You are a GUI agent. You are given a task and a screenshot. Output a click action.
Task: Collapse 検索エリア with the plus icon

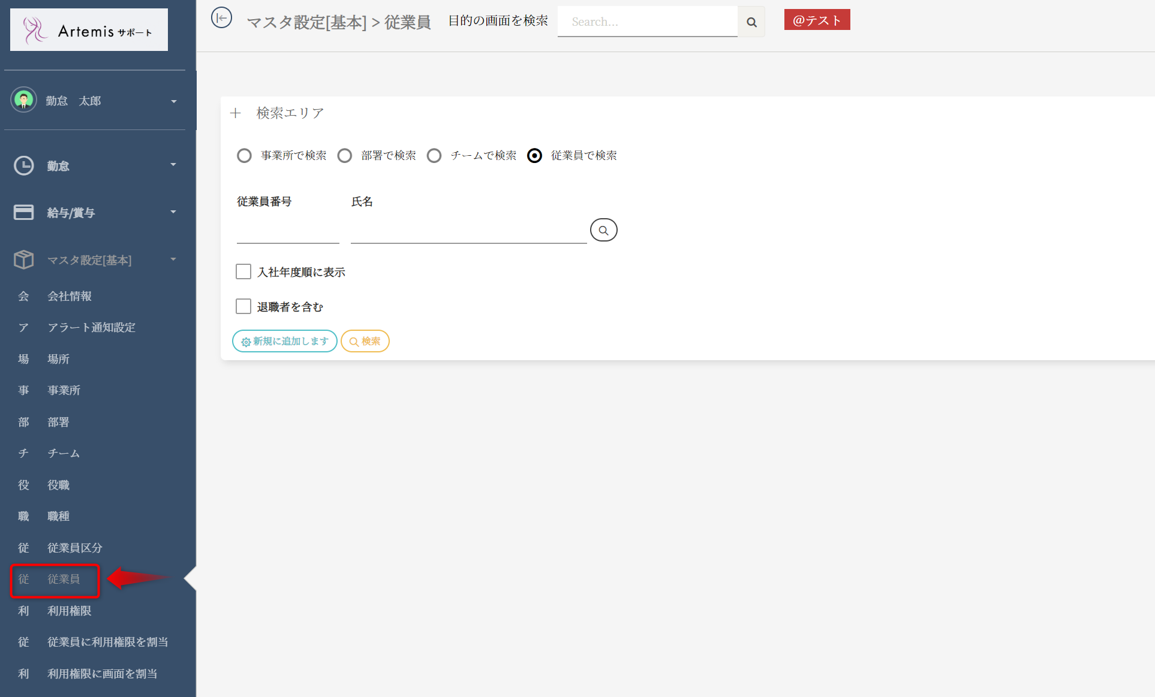[236, 113]
